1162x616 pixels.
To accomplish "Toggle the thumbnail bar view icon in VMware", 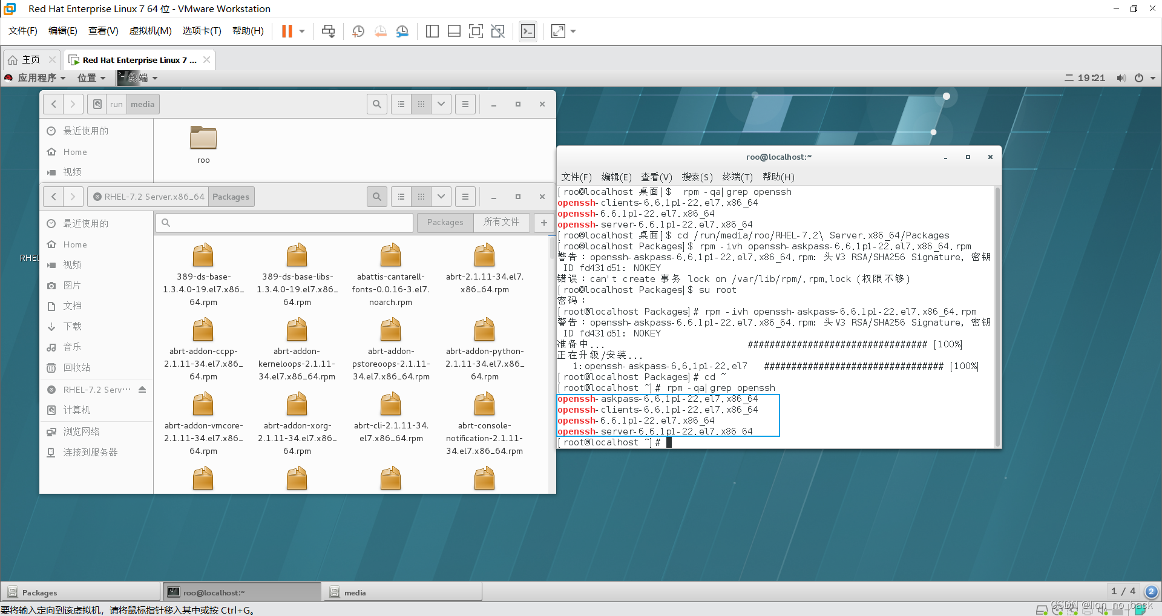I will point(454,31).
